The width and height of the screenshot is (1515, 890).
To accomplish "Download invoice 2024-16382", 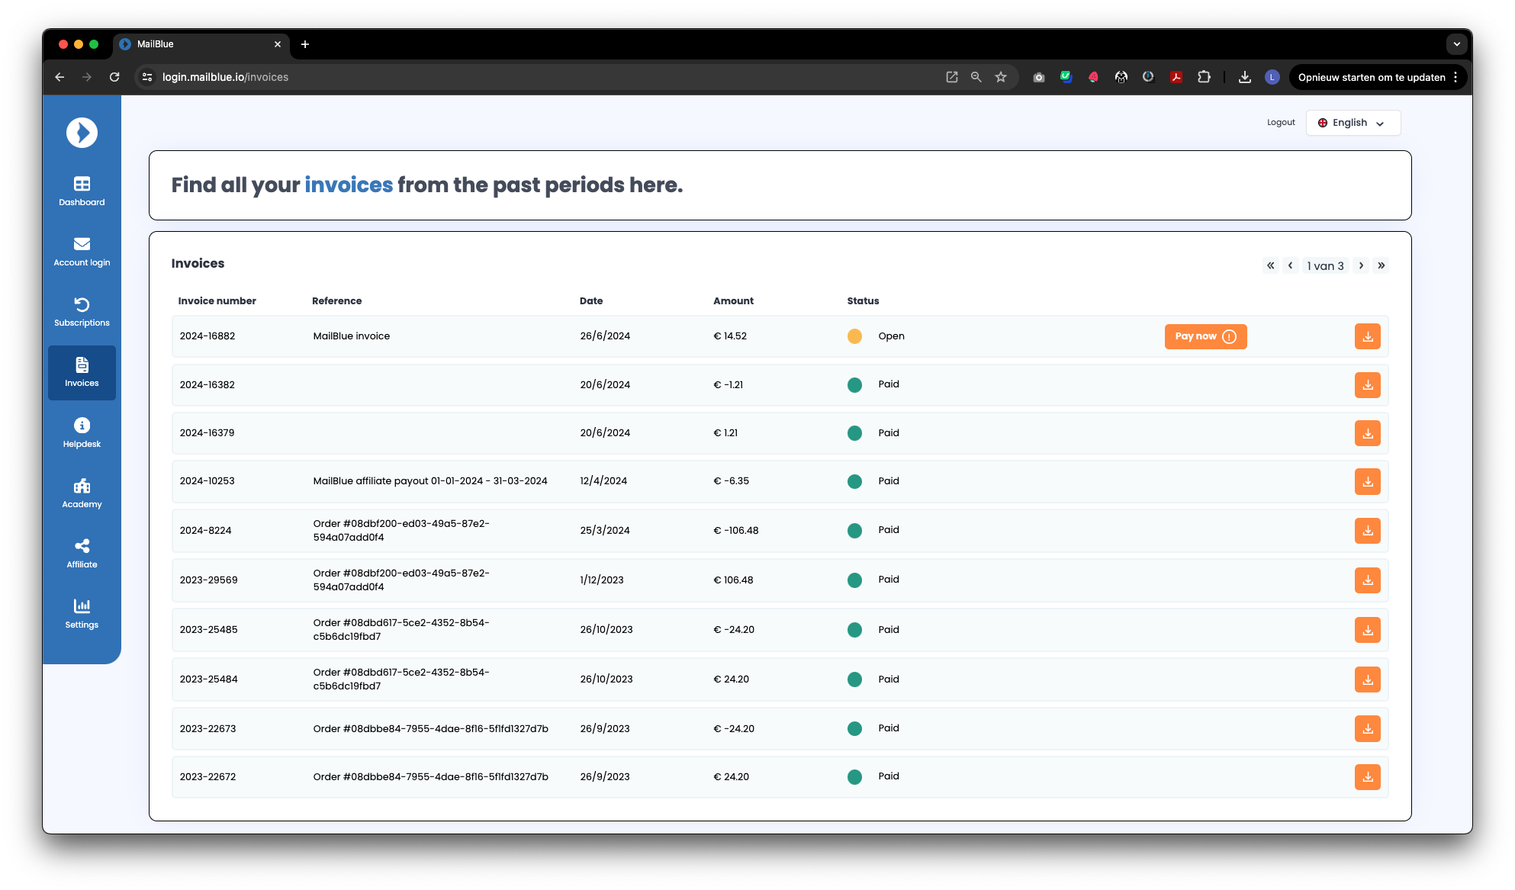I will coord(1367,385).
